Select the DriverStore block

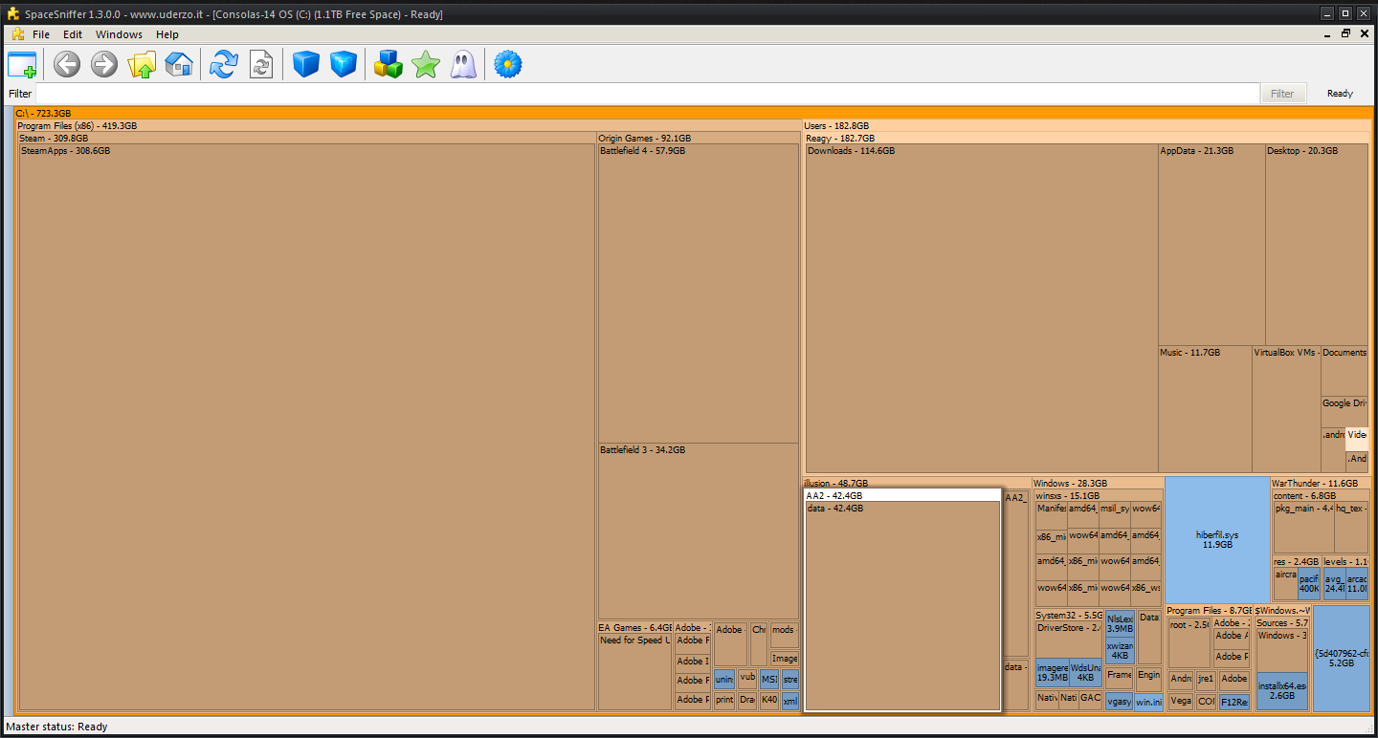pos(1070,640)
